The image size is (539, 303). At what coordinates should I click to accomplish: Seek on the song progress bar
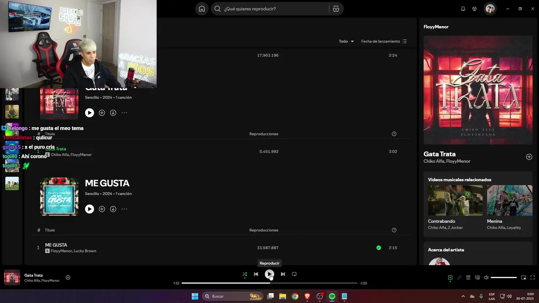[269, 283]
